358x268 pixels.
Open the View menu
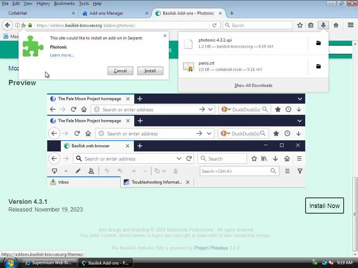pos(28,3)
